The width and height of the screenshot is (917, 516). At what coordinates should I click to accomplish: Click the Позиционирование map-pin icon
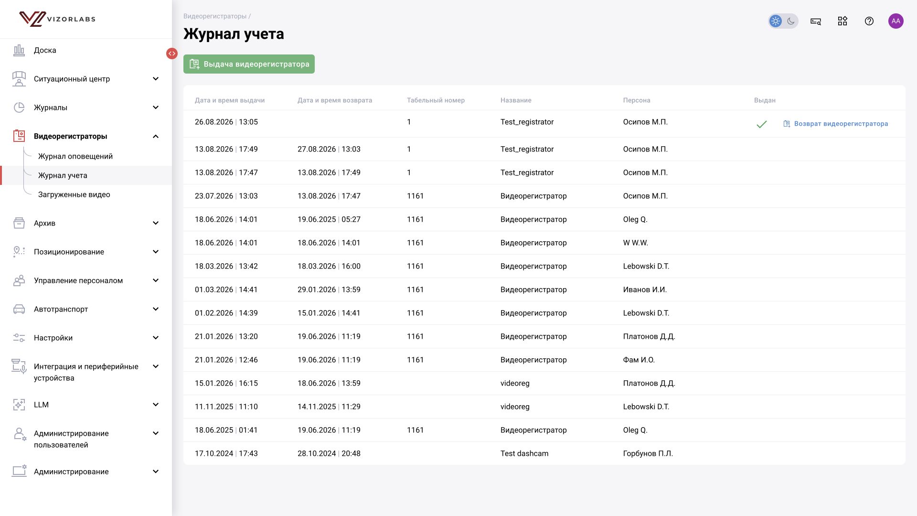19,252
